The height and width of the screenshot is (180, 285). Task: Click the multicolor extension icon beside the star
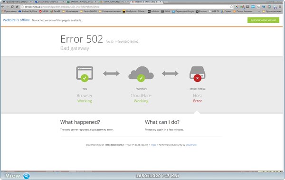coord(237,7)
